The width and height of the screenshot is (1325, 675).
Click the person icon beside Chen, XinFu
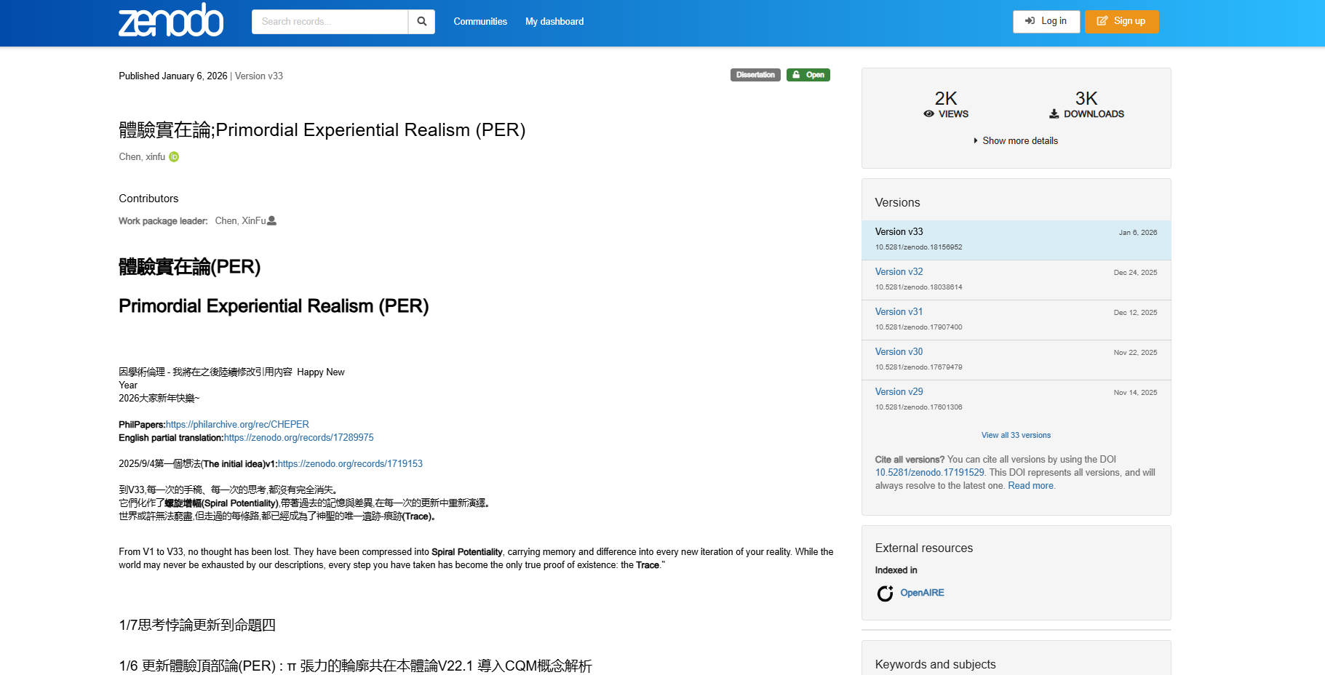pyautogui.click(x=272, y=221)
